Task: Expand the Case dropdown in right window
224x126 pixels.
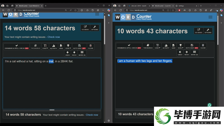Action: point(158,46)
